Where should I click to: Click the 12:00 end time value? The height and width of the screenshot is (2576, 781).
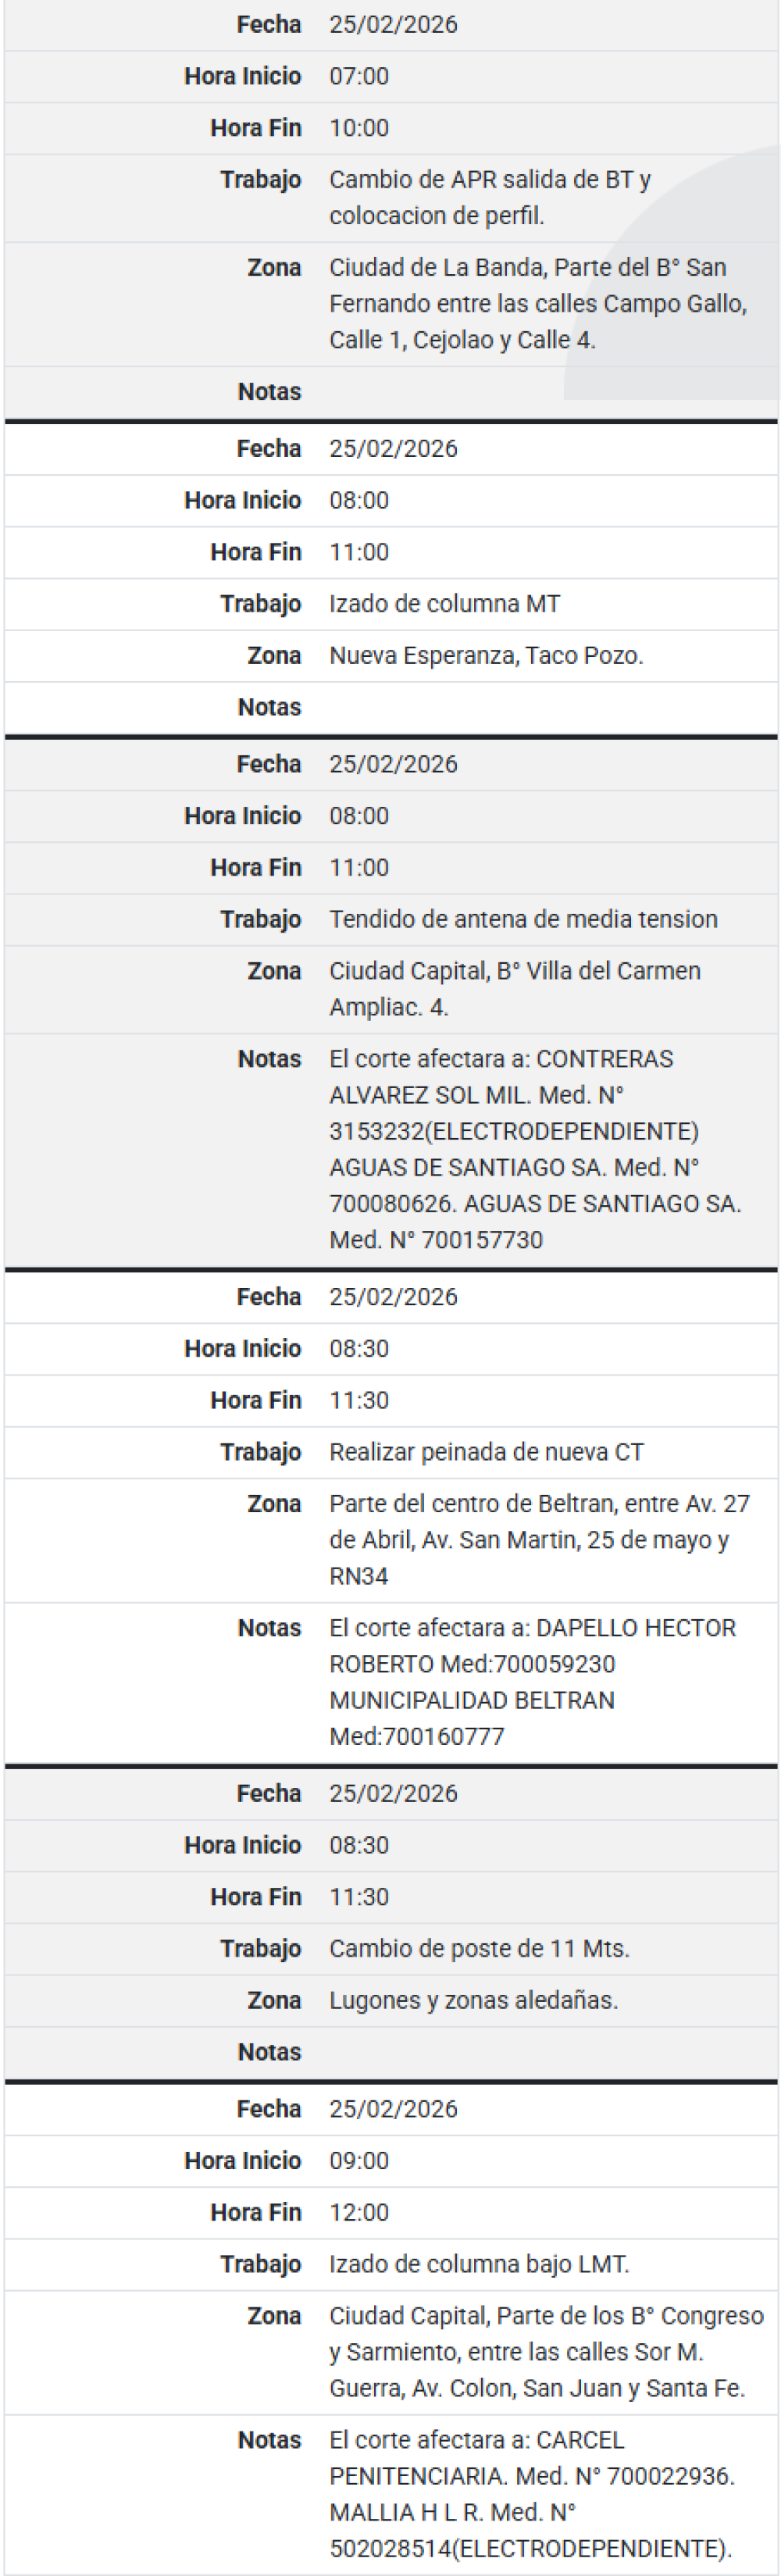pos(359,2212)
